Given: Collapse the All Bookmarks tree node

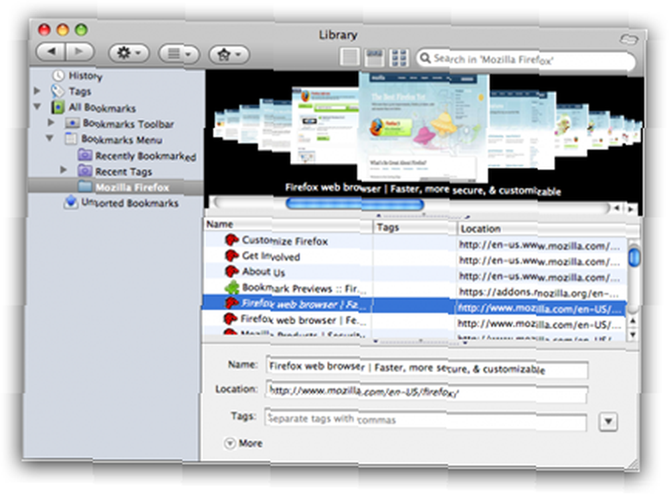Looking at the screenshot, I should pos(37,106).
